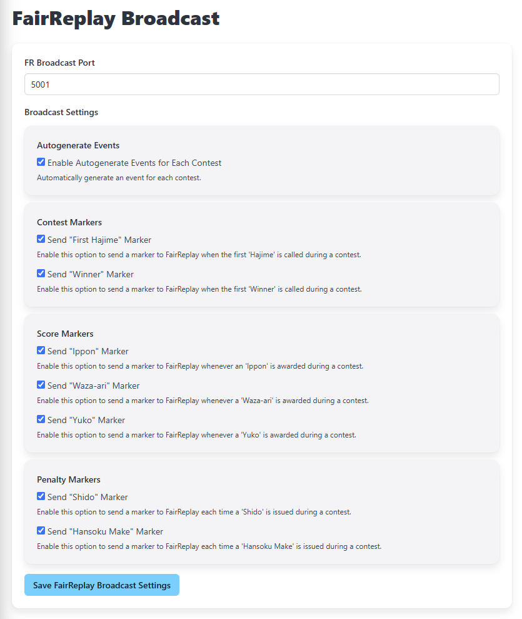Image resolution: width=522 pixels, height=619 pixels.
Task: Click the "Score Markers" section heading
Action: pos(64,333)
